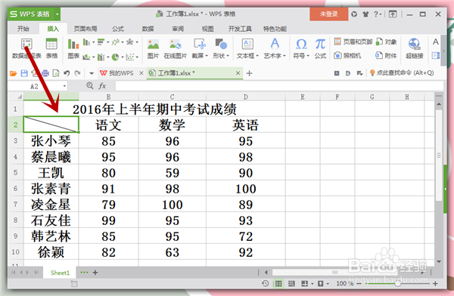Viewport: 454px width, 296px height.
Task: Select row 5 header
Action: coord(15,173)
